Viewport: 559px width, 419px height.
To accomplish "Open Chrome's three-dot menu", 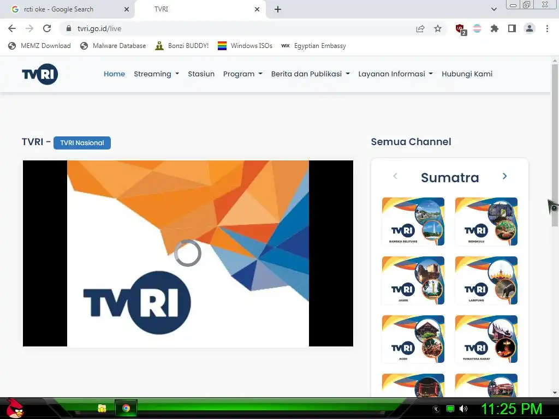I will (x=547, y=28).
